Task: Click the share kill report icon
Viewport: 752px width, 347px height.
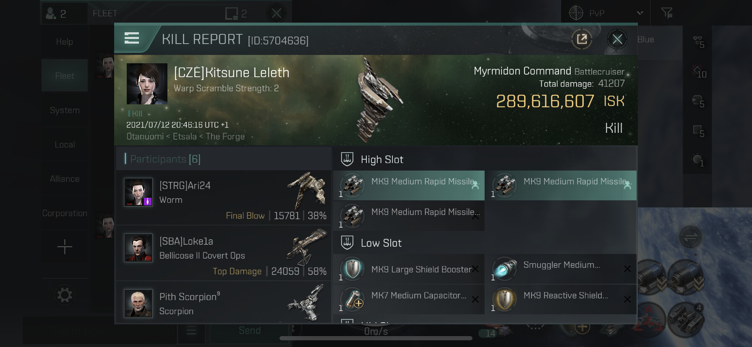Action: click(x=582, y=39)
